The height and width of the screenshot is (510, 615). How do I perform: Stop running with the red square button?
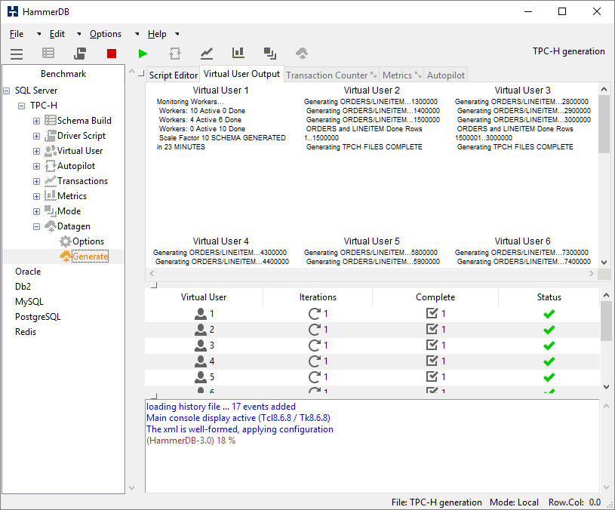coord(112,54)
